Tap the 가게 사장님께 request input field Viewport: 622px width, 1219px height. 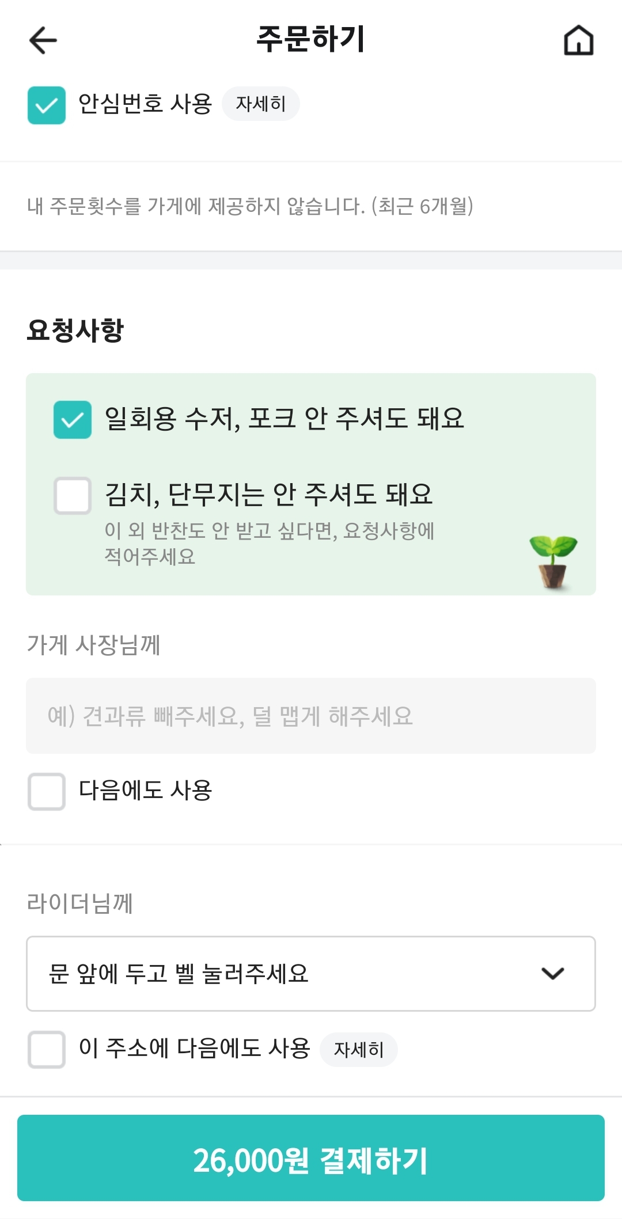(311, 716)
